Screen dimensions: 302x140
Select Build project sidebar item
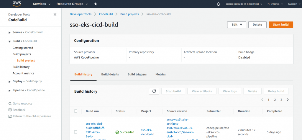26,61
